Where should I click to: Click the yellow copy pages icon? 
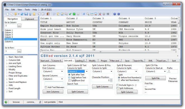click(58, 14)
